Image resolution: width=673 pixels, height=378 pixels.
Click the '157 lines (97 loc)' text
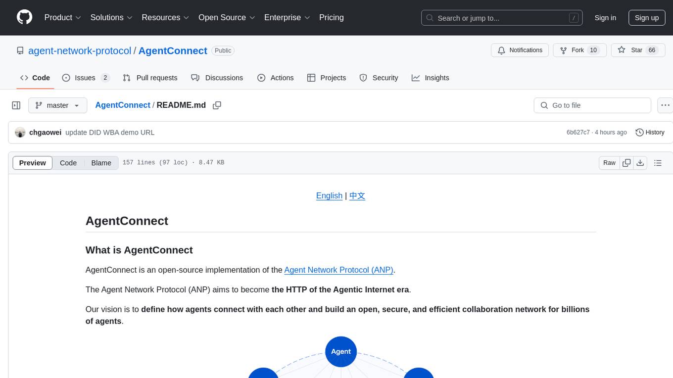155,163
